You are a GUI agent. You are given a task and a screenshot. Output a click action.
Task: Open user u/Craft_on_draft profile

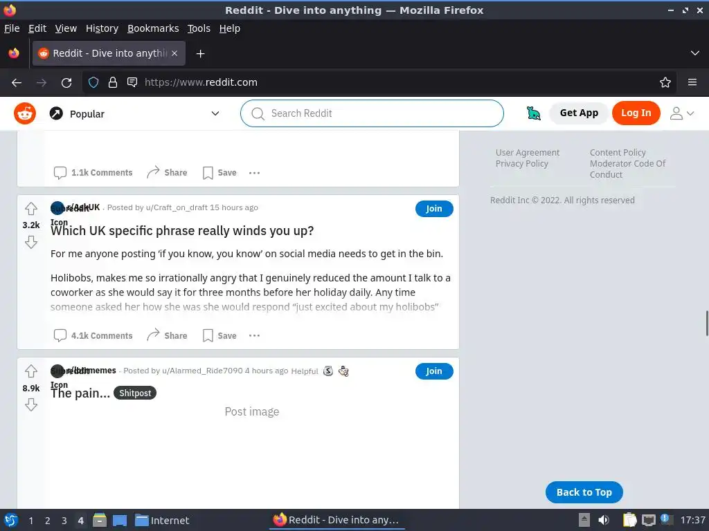coord(177,207)
